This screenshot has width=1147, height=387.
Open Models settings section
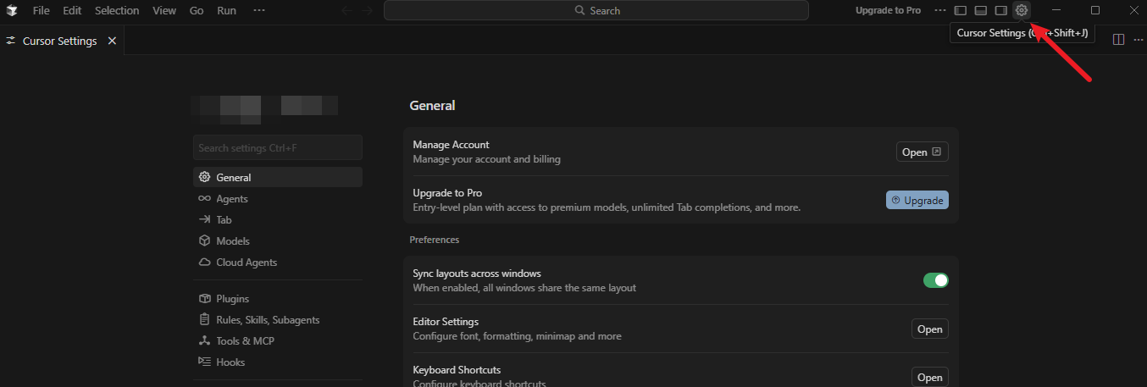pos(278,240)
